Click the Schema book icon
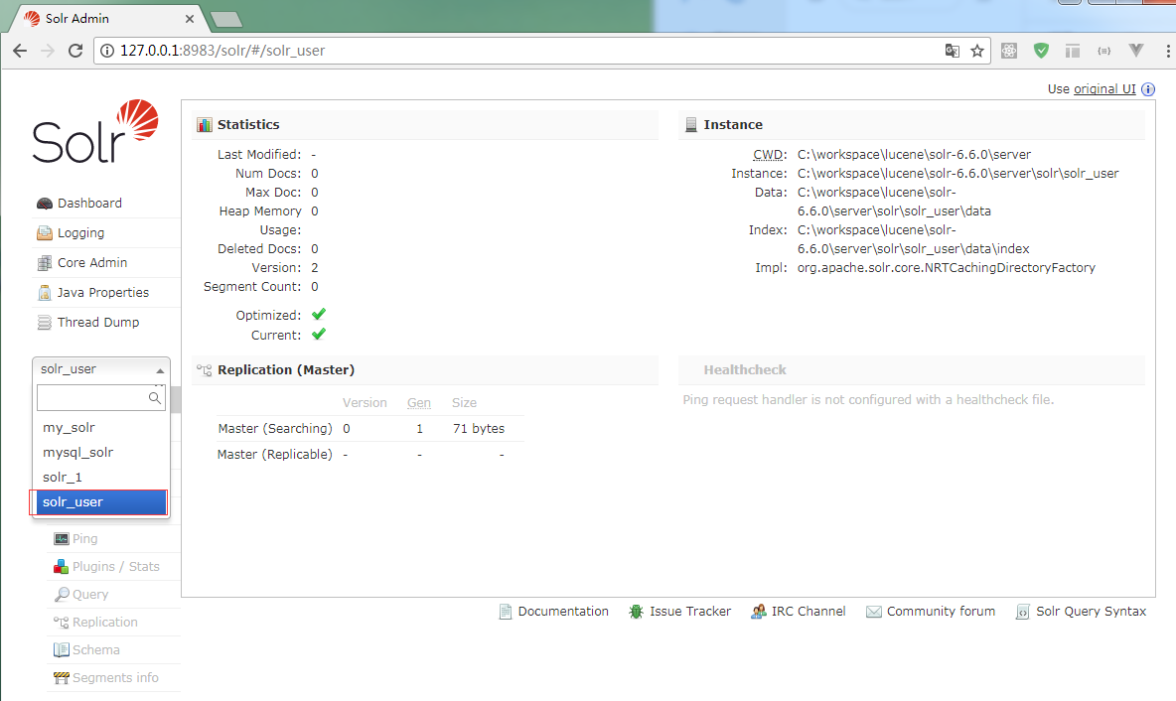 [62, 650]
